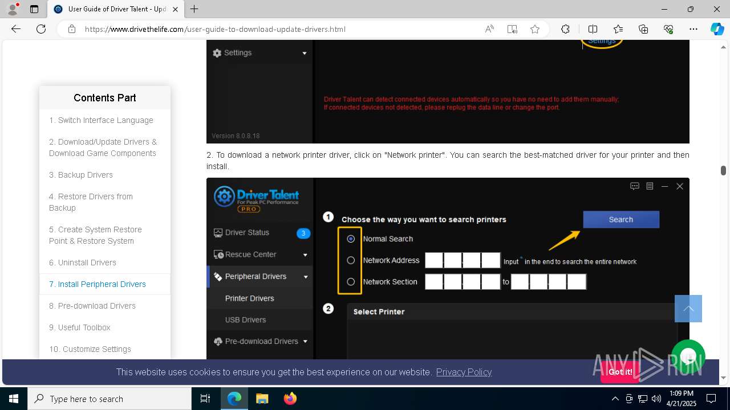Viewport: 730px width, 410px height.
Task: Go to Backup Drivers section
Action: [x=81, y=175]
